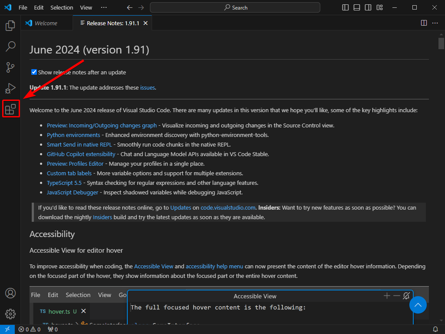Click the Search input field
445x334 pixels.
[x=235, y=7]
